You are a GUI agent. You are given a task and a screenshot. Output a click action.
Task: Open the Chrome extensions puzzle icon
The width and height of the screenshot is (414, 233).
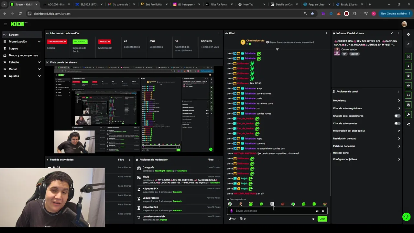[354, 14]
